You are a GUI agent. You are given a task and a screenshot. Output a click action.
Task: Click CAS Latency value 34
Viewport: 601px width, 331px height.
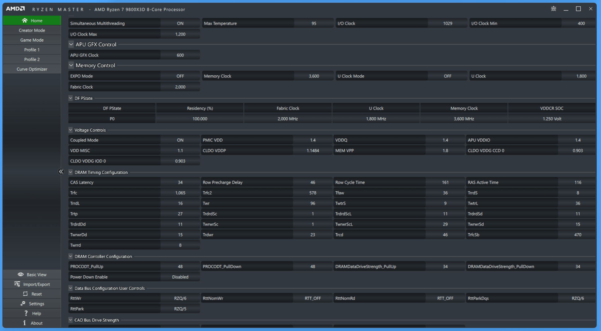tap(180, 182)
